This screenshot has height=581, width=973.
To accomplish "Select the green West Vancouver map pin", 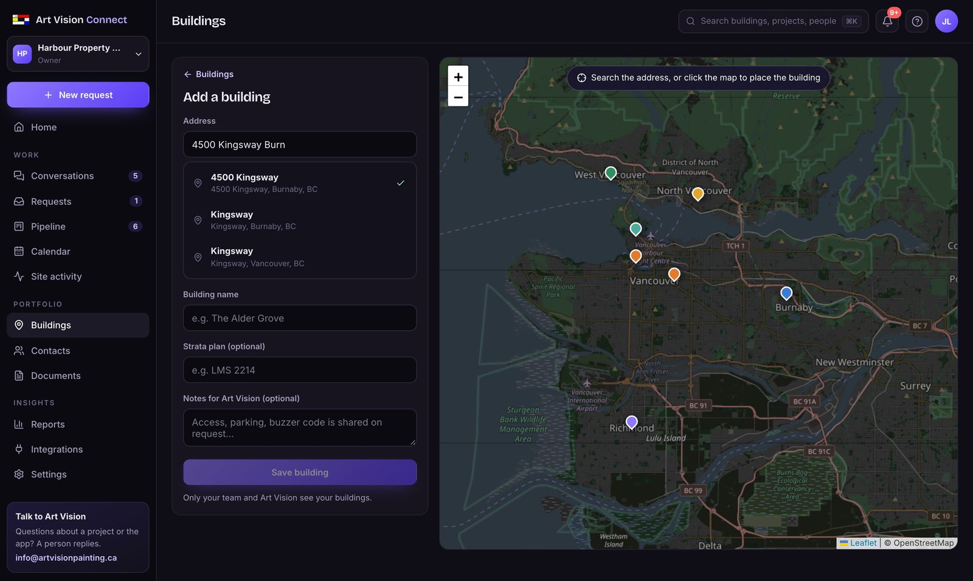I will pos(611,173).
